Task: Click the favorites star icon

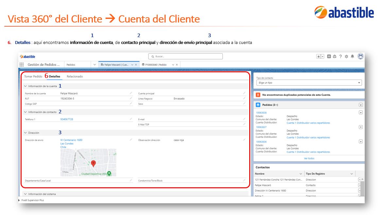Action: click(319, 57)
